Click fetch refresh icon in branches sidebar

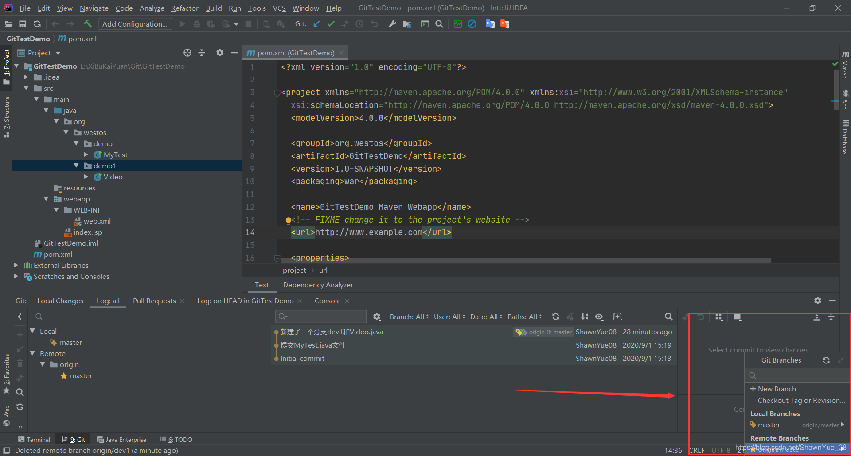point(20,407)
